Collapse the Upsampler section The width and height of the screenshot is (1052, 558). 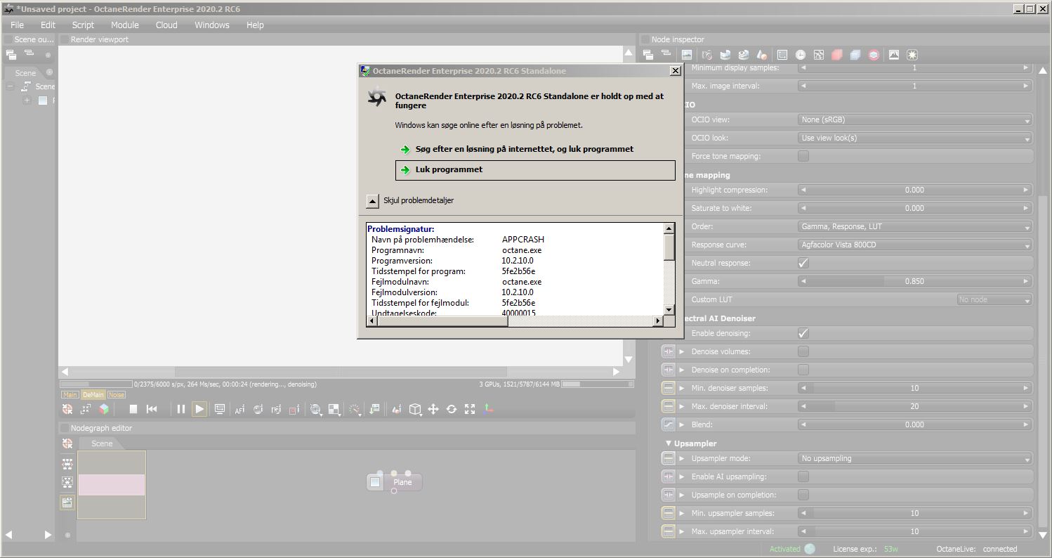click(x=668, y=443)
